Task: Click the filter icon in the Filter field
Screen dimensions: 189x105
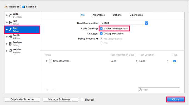Action: [140, 90]
